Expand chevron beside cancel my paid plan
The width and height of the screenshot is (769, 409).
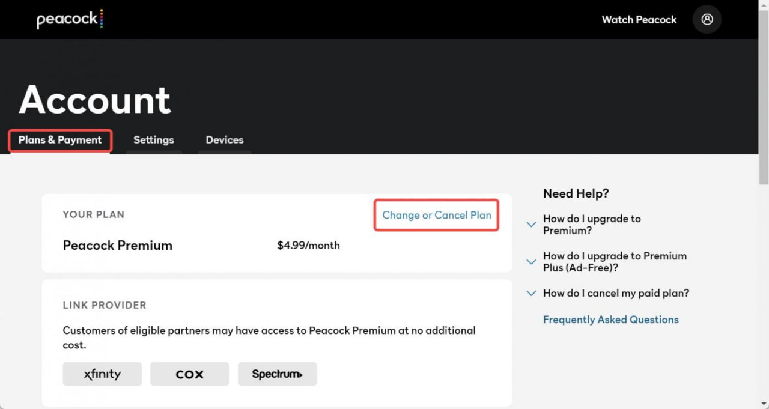point(531,293)
